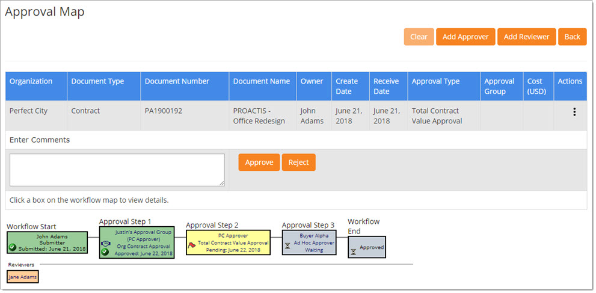Focus the Enter Comments text box

tap(117, 170)
